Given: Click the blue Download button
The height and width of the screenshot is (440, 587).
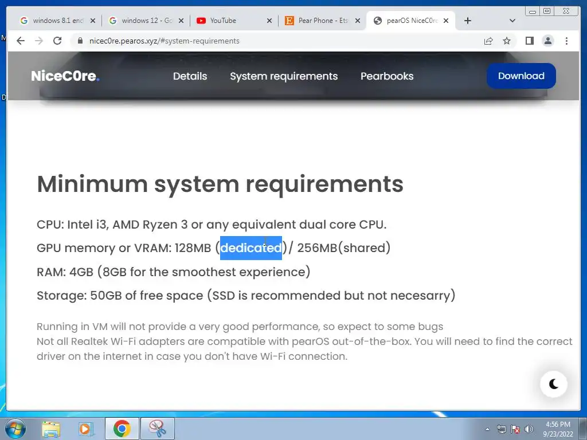Looking at the screenshot, I should click(x=521, y=76).
